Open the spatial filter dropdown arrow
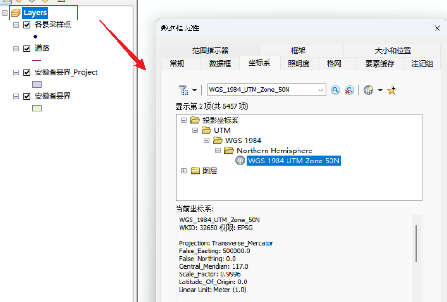Image resolution: width=447 pixels, height=302 pixels. click(x=194, y=90)
